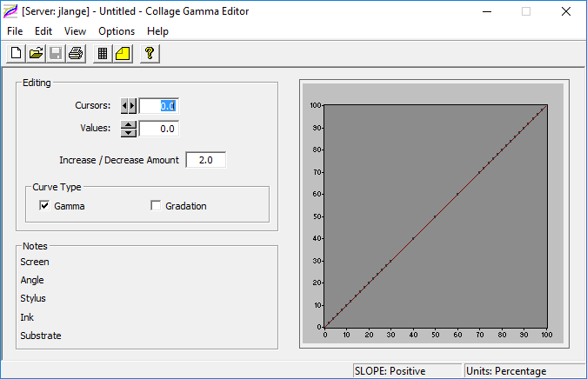This screenshot has height=379, width=587.
Task: Open the Options menu
Action: tap(117, 31)
